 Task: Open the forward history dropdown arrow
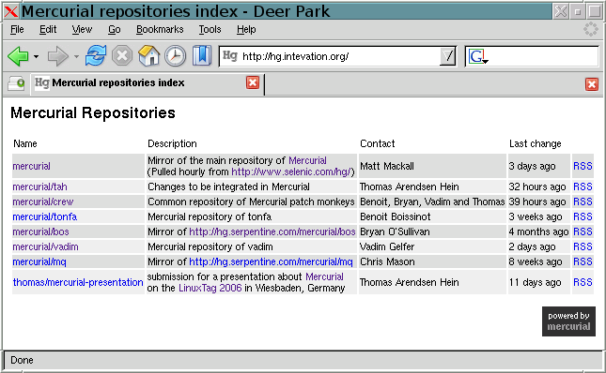76,56
